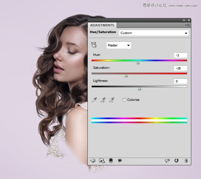Switch panel to expanded view icon
201x179 pixels.
point(102,161)
